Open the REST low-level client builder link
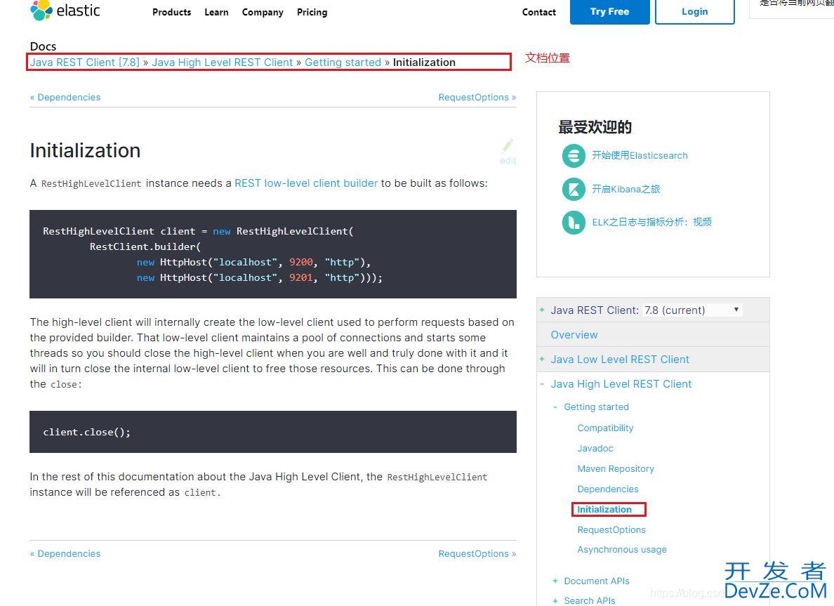Image resolution: width=834 pixels, height=606 pixels. click(306, 183)
